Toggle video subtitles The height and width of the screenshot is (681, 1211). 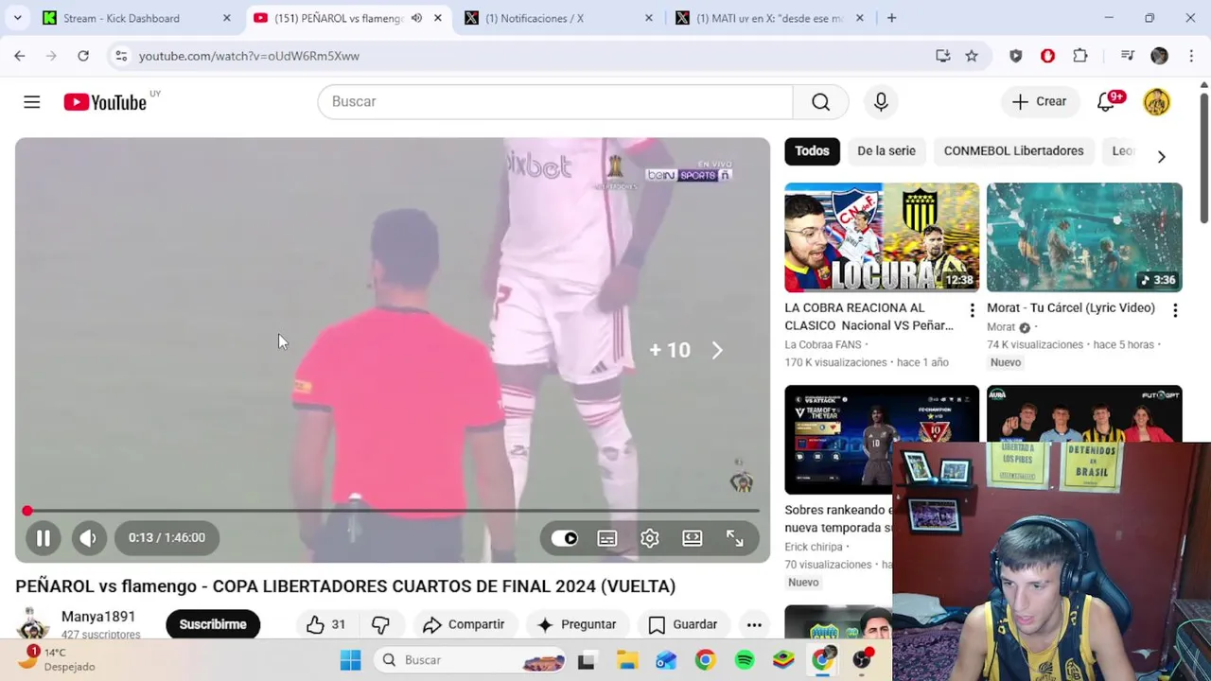[607, 538]
